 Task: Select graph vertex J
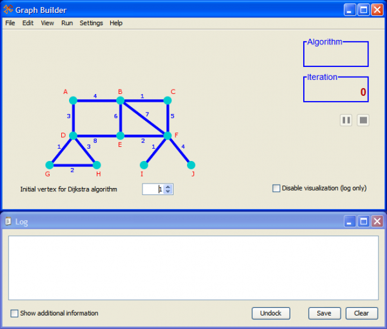coord(191,165)
